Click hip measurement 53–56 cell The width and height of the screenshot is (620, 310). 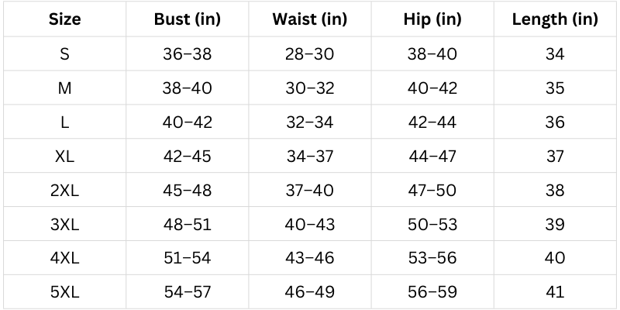point(432,258)
